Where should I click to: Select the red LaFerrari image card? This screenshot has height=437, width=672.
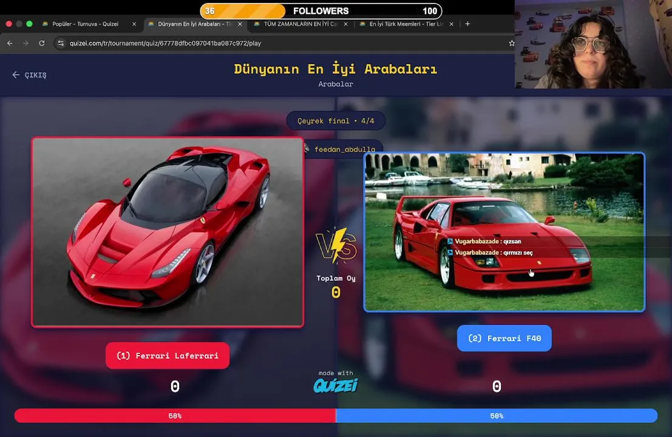tap(168, 232)
